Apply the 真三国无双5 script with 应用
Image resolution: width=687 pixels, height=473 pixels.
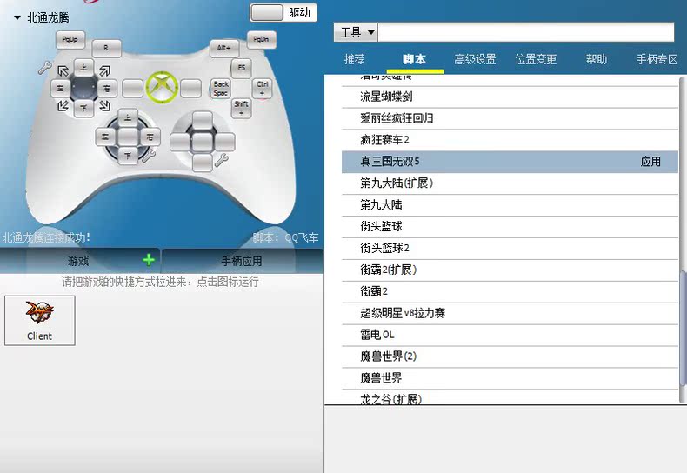[650, 162]
